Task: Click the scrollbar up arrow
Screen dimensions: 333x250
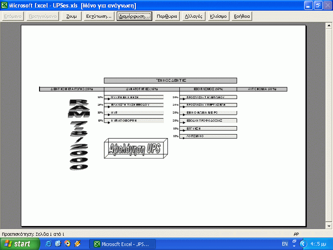Action: pyautogui.click(x=329, y=25)
